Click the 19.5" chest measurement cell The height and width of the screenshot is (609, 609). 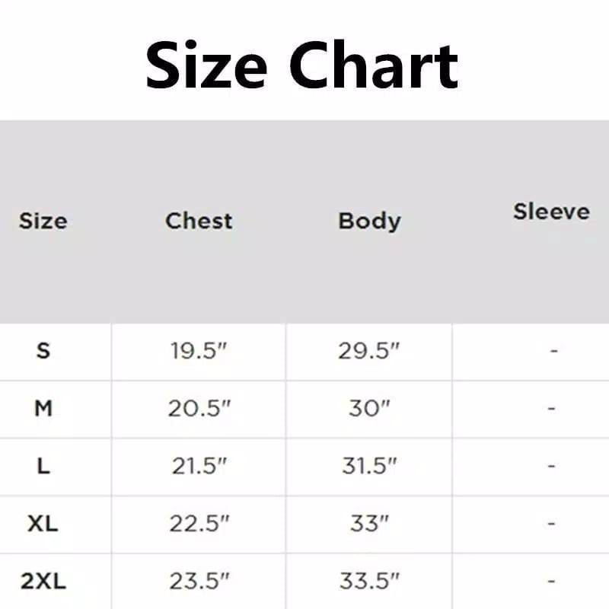point(199,351)
